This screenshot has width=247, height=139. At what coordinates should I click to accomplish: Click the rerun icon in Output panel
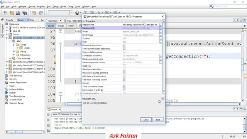point(48,115)
